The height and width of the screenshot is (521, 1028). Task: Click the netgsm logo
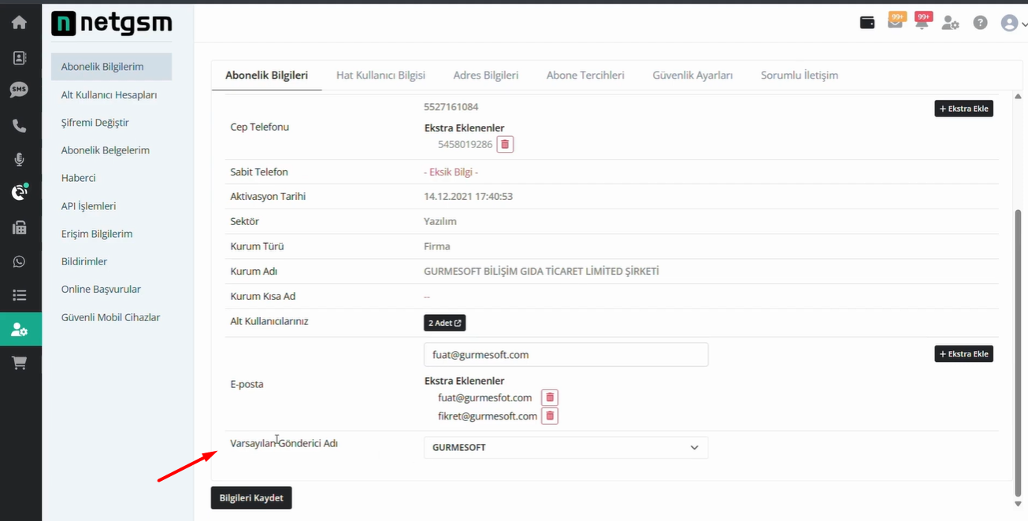(111, 24)
